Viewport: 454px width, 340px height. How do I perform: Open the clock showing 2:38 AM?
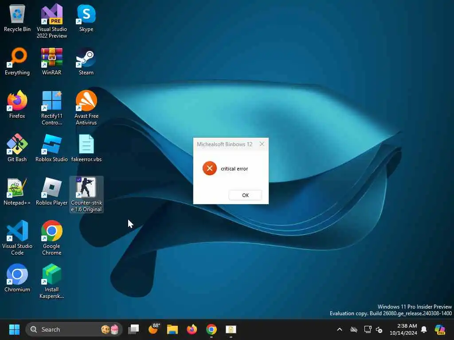(x=403, y=329)
